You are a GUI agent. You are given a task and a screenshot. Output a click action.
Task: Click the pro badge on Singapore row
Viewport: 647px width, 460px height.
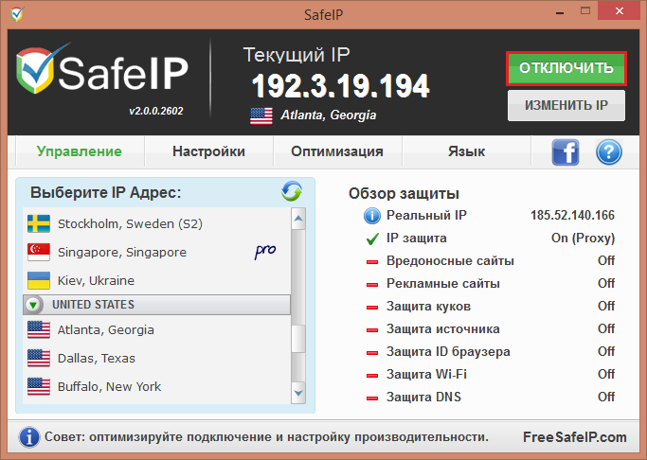pyautogui.click(x=265, y=251)
